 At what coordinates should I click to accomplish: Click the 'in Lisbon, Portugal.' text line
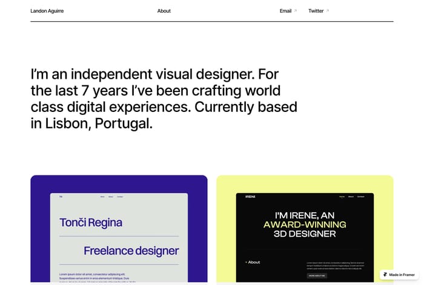coord(91,123)
